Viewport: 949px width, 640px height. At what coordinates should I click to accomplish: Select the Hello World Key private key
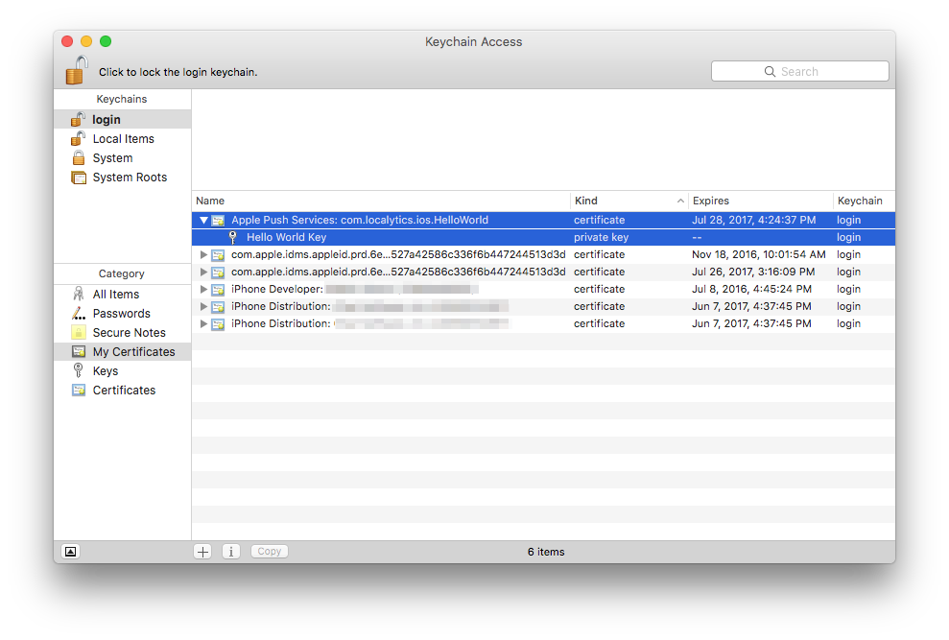click(286, 237)
